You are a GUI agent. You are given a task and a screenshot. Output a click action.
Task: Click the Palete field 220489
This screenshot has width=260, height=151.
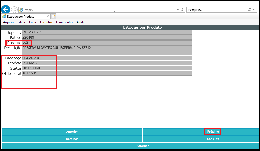(107, 37)
